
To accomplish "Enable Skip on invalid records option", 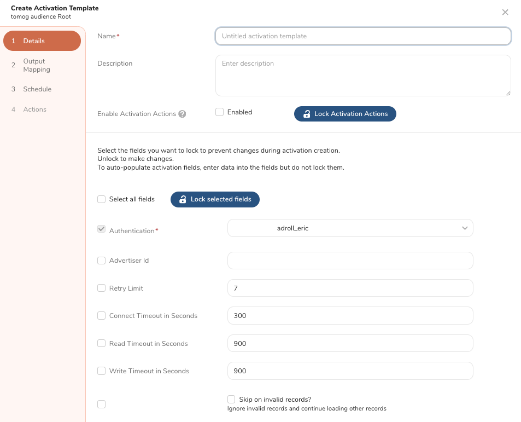I will point(232,400).
